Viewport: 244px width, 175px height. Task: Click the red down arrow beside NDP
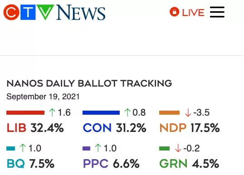pyautogui.click(x=188, y=112)
